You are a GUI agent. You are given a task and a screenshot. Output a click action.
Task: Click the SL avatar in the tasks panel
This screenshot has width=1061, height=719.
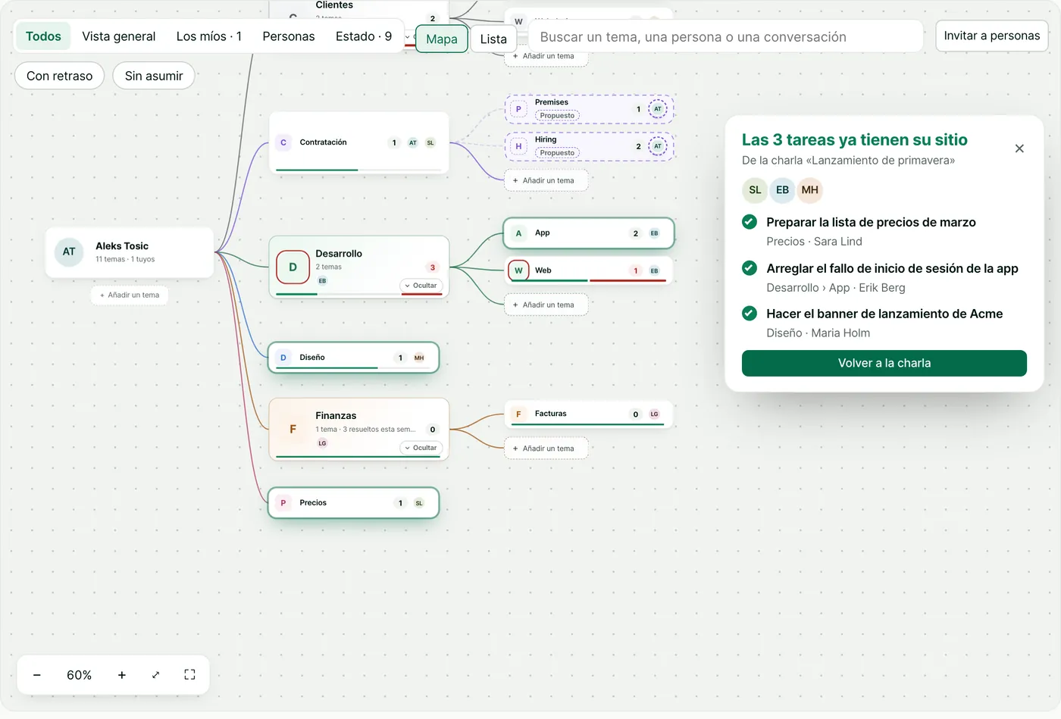(755, 190)
